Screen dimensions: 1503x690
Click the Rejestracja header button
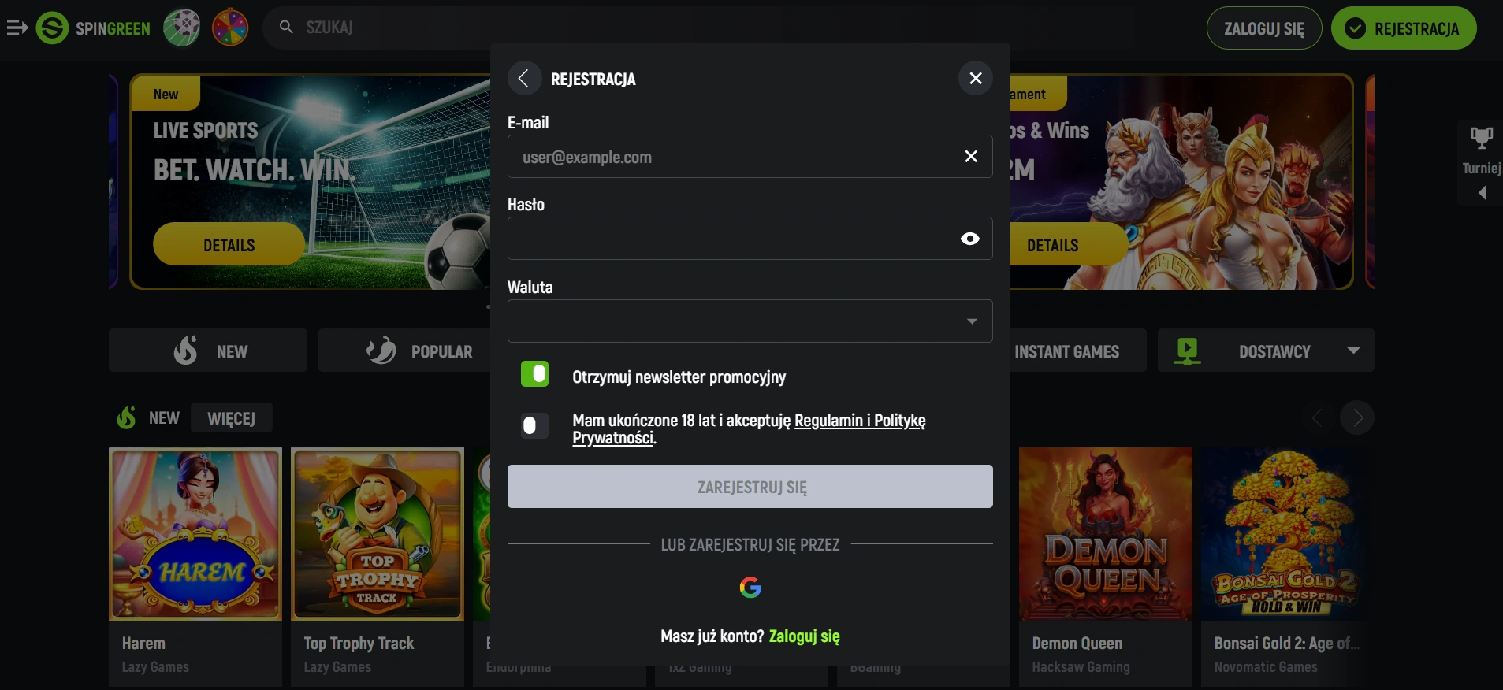tap(1404, 28)
